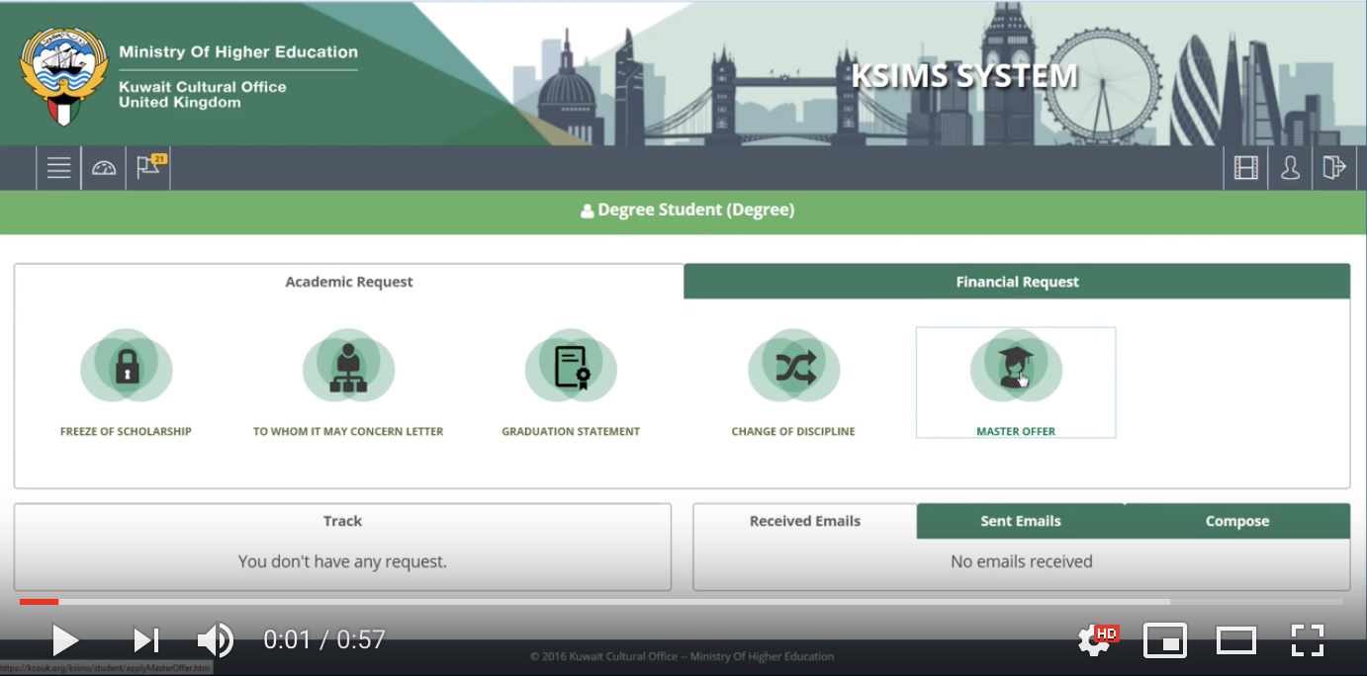This screenshot has width=1367, height=676.
Task: Click the "No emails received" message
Action: click(1022, 561)
